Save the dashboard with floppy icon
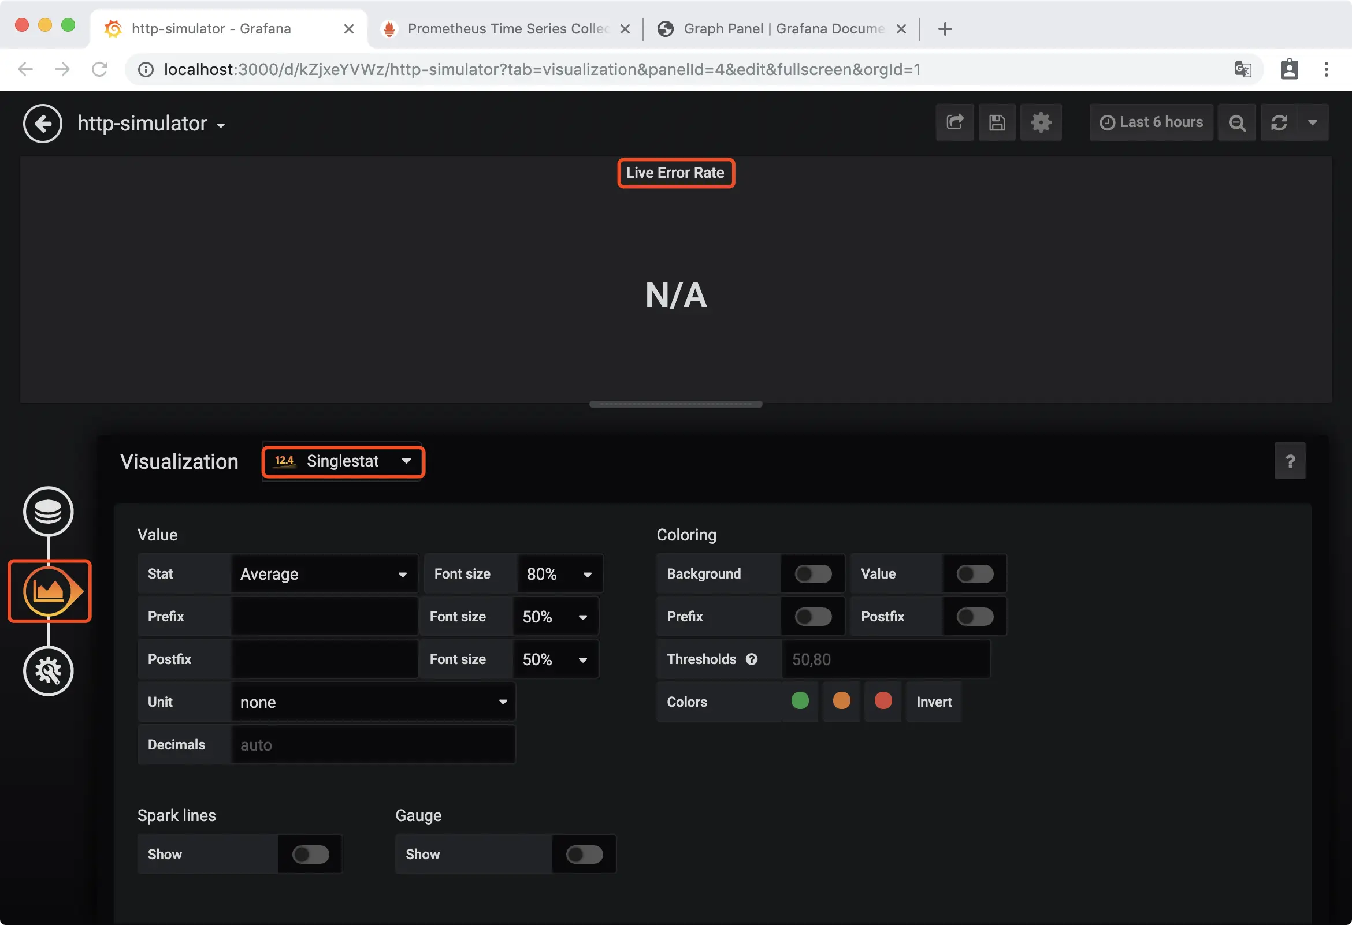 997,122
